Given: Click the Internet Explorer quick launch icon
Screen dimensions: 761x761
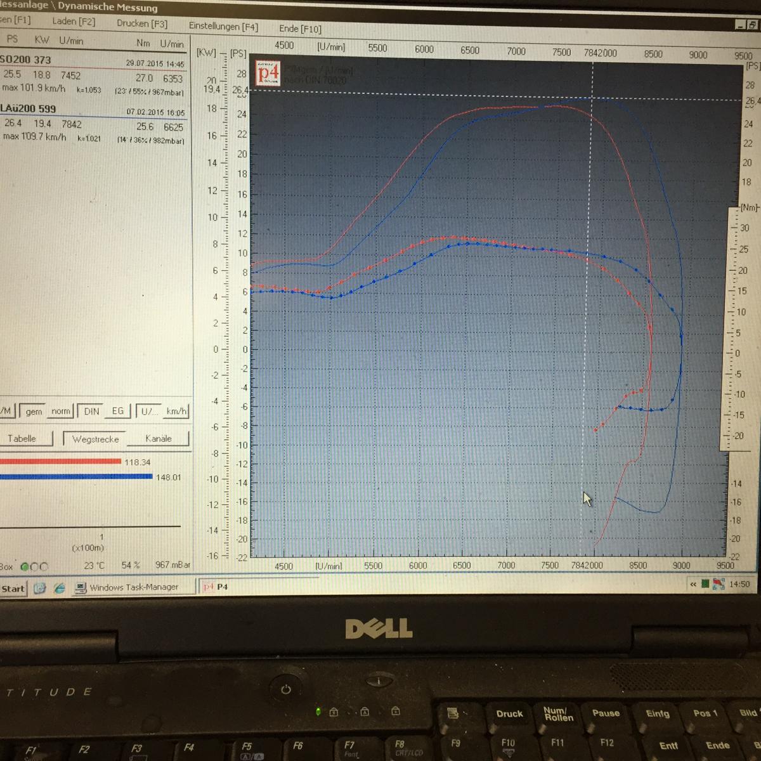Looking at the screenshot, I should click(59, 588).
